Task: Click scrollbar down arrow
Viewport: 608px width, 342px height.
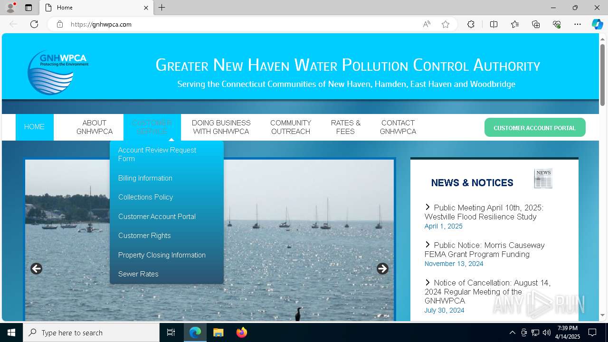Action: tap(602, 315)
